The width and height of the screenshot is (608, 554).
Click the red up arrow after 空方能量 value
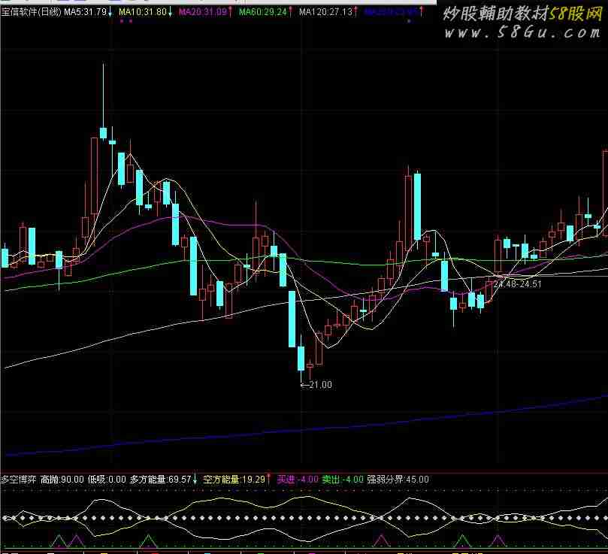(x=269, y=479)
